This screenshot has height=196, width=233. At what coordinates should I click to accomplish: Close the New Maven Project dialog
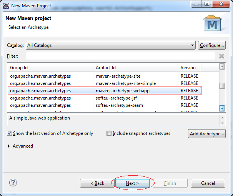click(221, 4)
